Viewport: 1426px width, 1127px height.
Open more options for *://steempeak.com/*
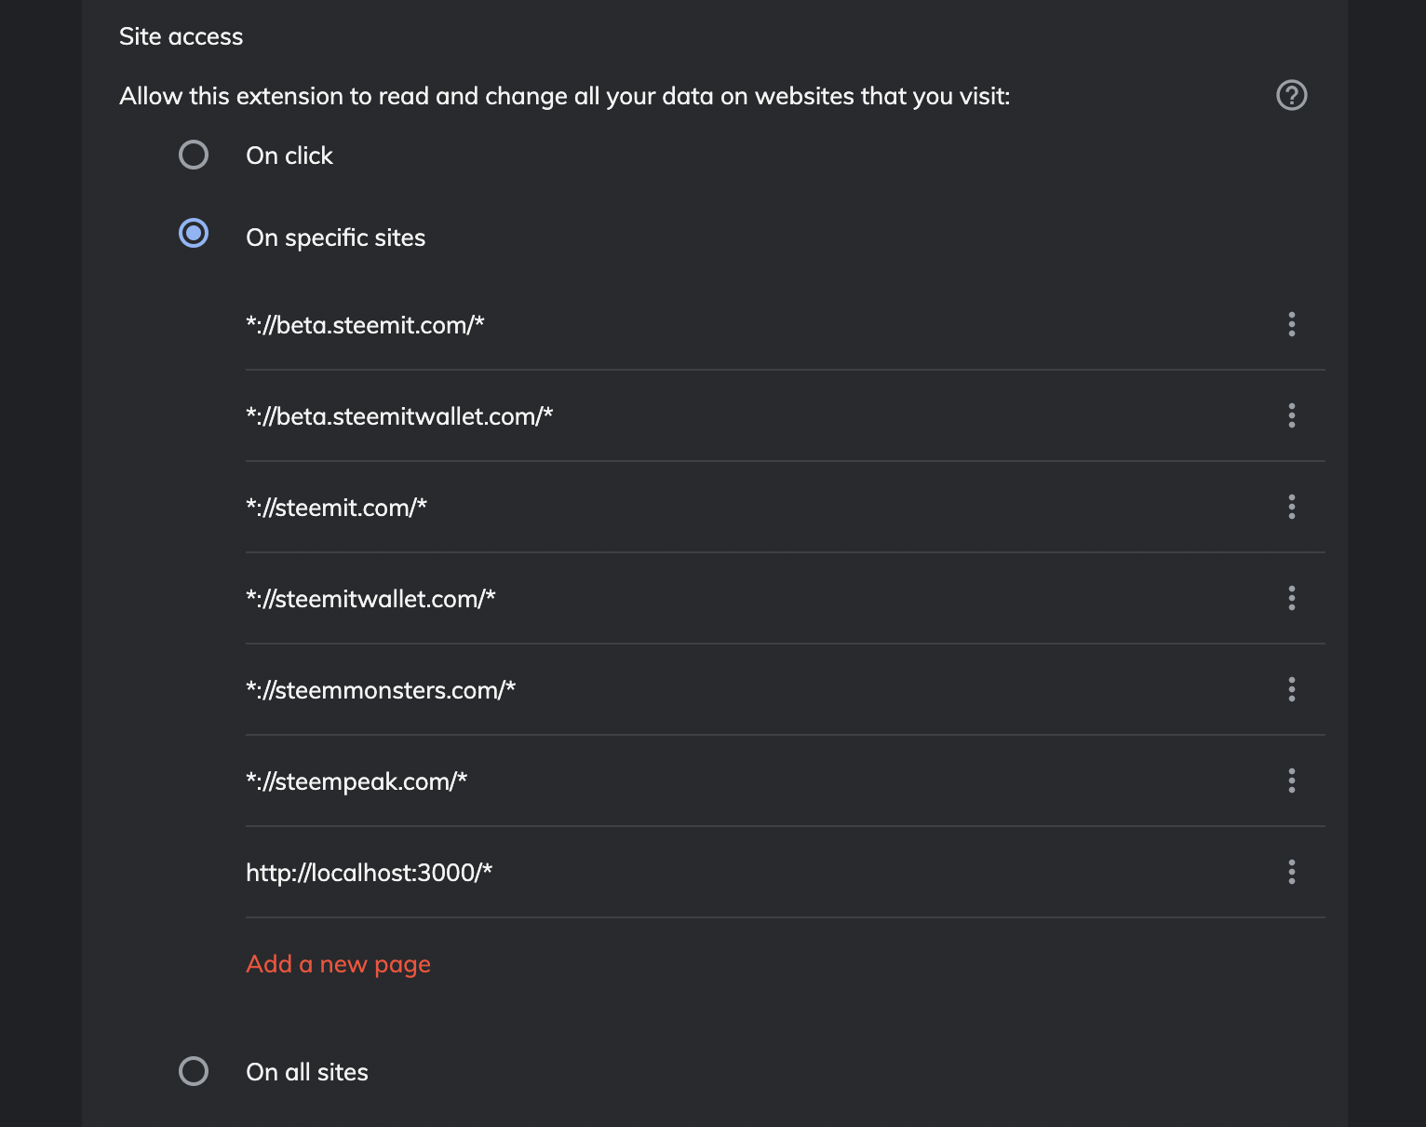coord(1292,781)
